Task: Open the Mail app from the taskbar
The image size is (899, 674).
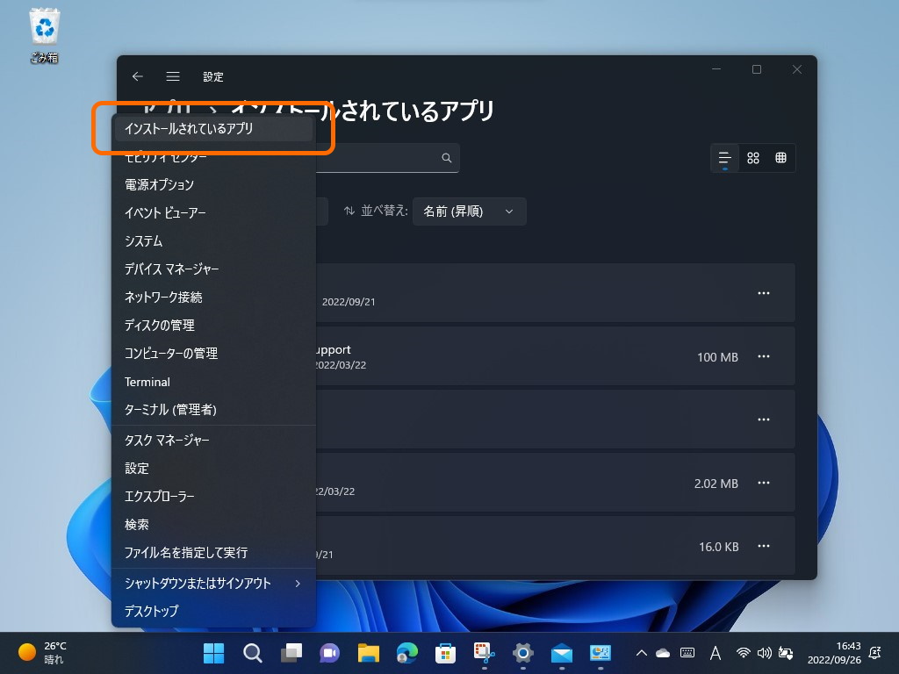Action: coord(561,653)
